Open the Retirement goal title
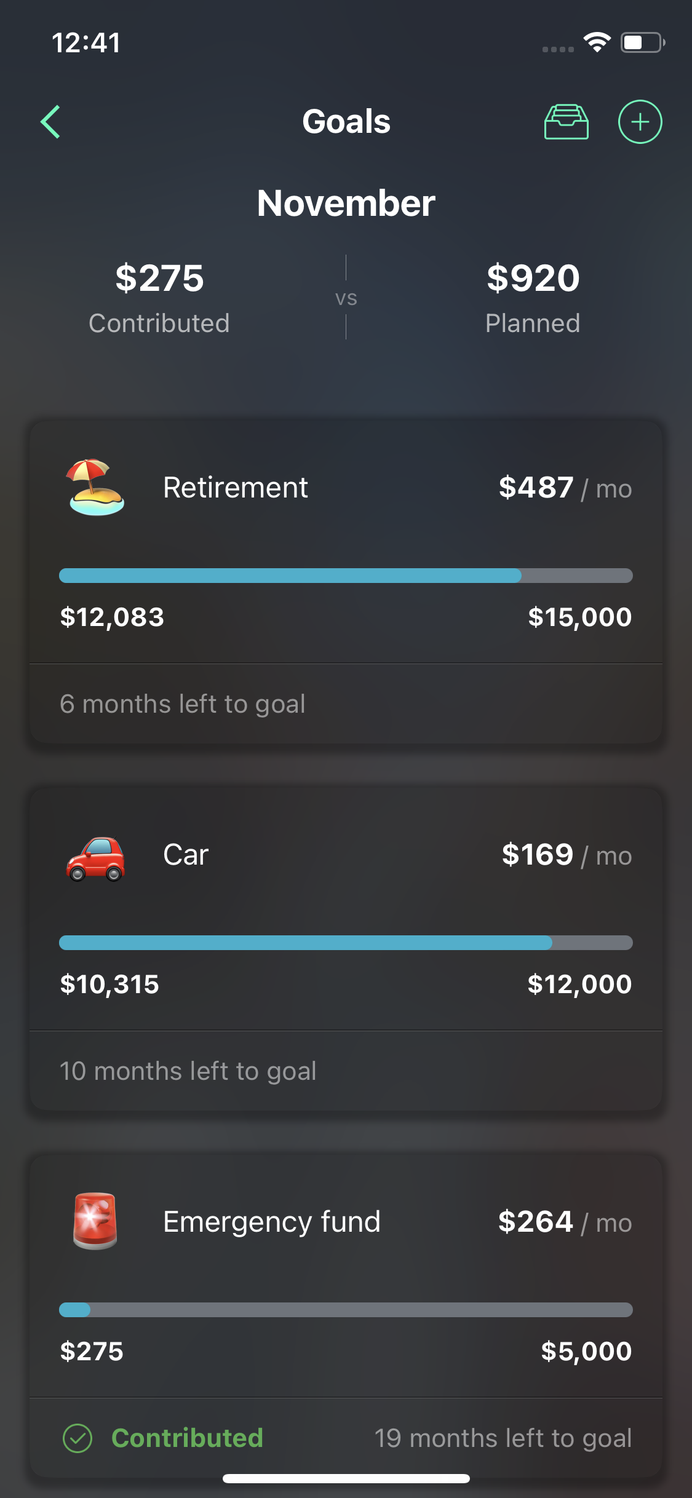The image size is (692, 1498). (235, 488)
